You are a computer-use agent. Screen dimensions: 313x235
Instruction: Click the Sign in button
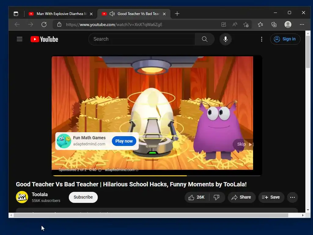(x=285, y=39)
